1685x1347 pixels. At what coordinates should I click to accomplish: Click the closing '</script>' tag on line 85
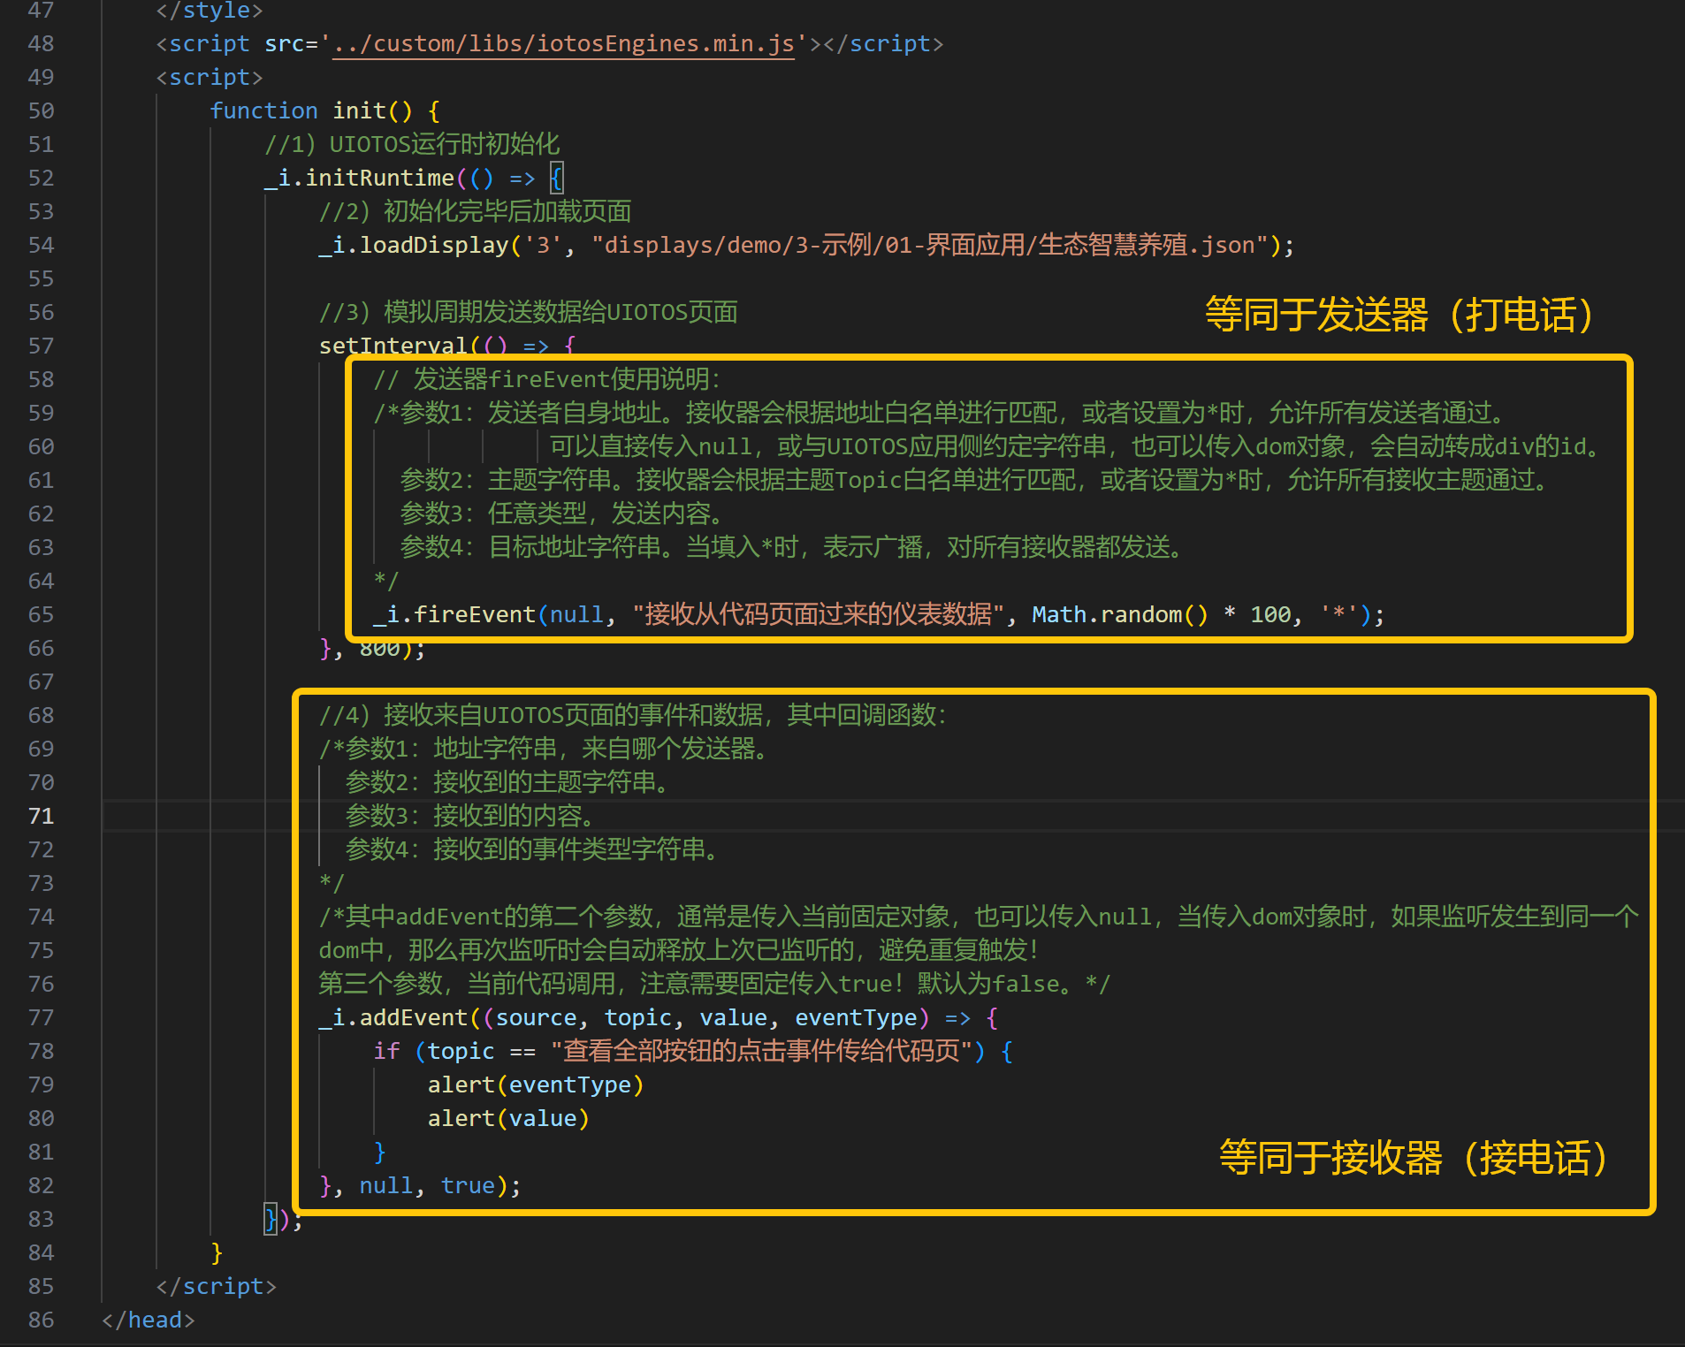tap(217, 1286)
